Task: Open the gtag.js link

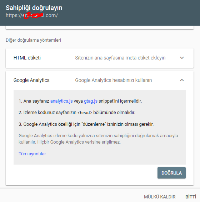Action: click(91, 101)
